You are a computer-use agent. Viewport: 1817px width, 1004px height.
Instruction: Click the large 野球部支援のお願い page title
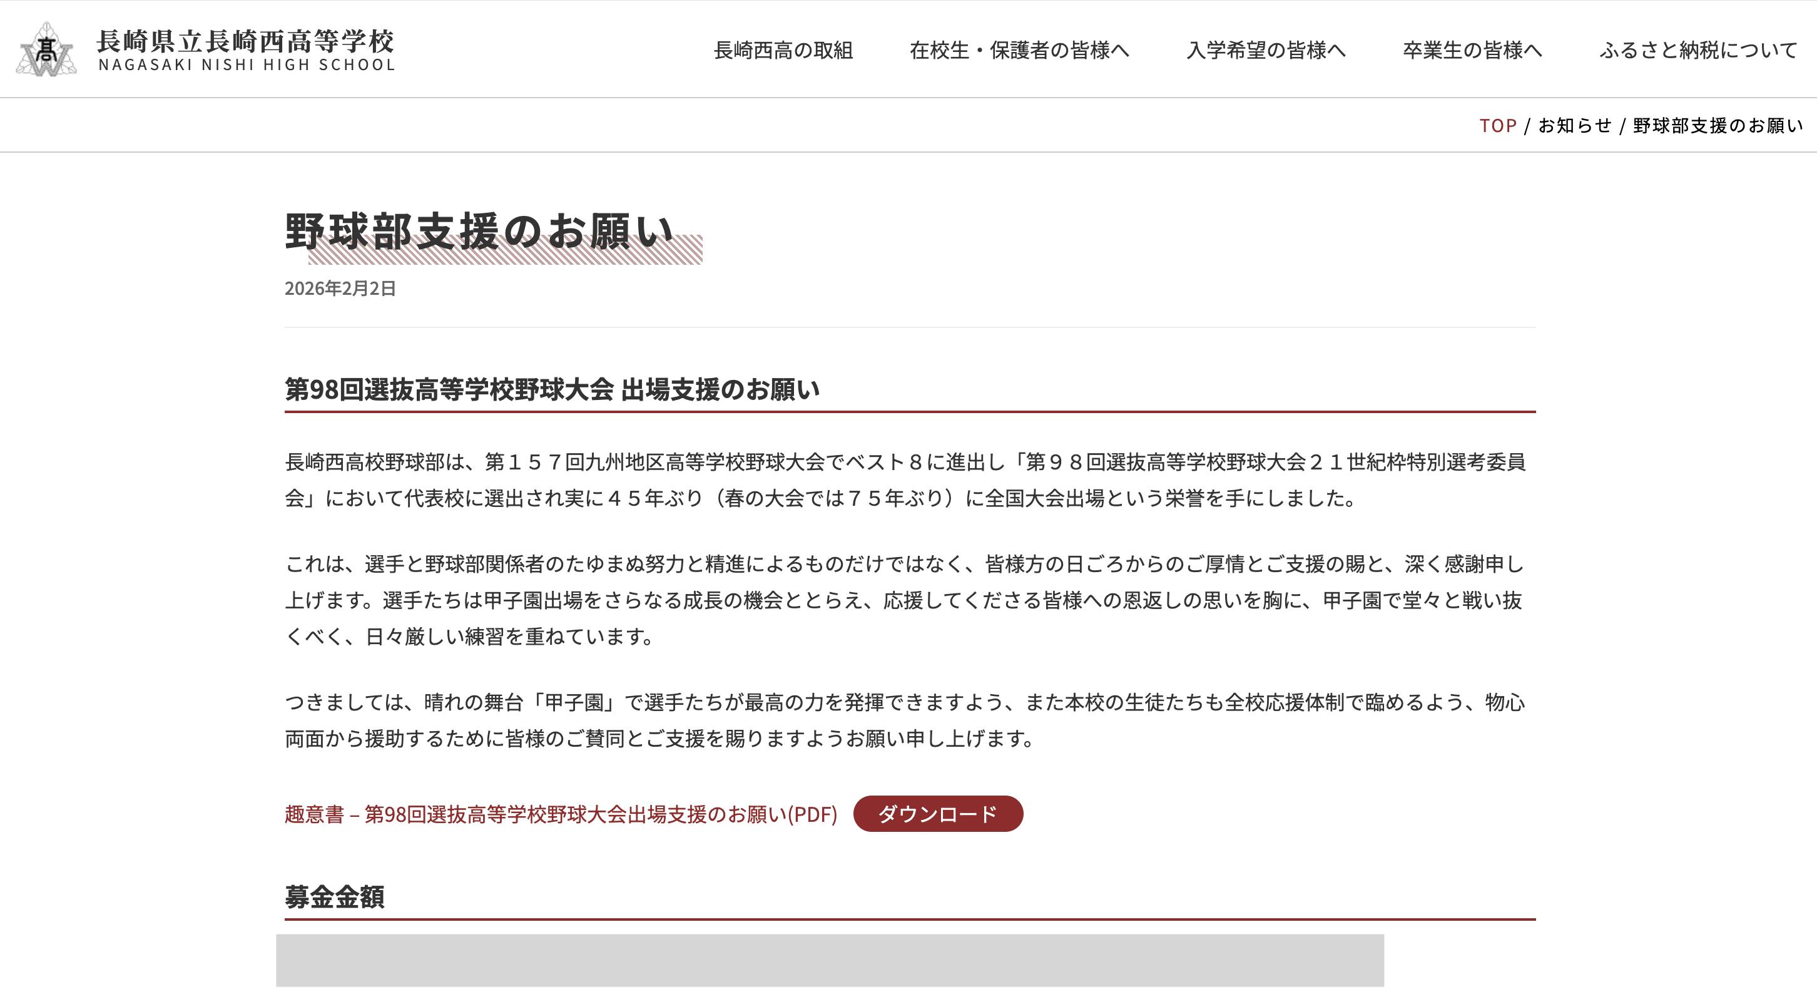(x=480, y=232)
